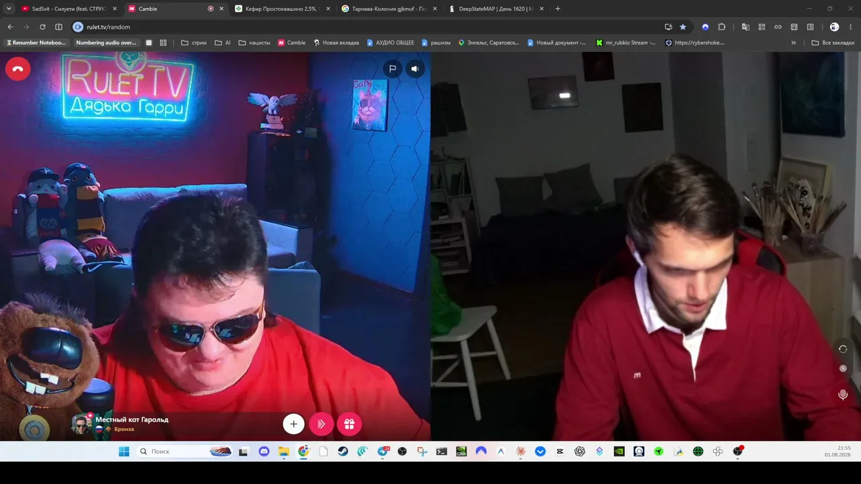Switch camera using the rotate icon
This screenshot has height=484, width=861.
[x=843, y=349]
